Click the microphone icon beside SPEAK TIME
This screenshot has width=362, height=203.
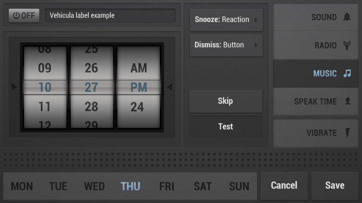(x=348, y=101)
